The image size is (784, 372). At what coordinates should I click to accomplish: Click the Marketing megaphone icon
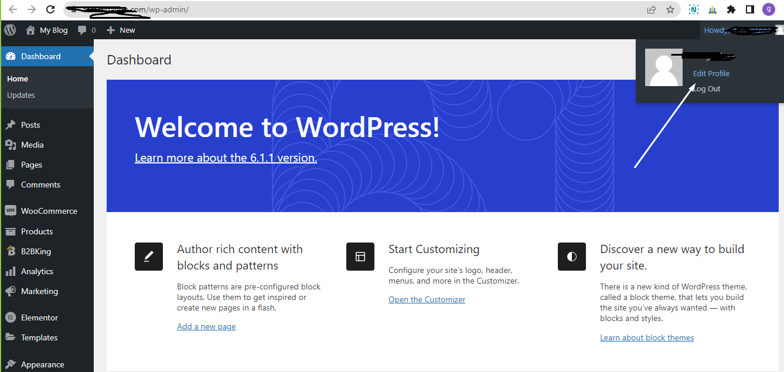[x=10, y=291]
